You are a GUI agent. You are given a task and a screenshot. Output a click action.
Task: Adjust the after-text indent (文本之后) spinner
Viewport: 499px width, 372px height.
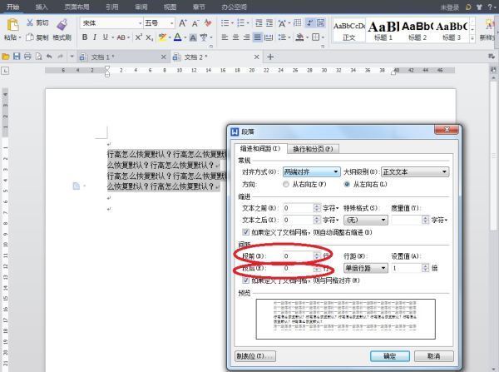coord(317,220)
